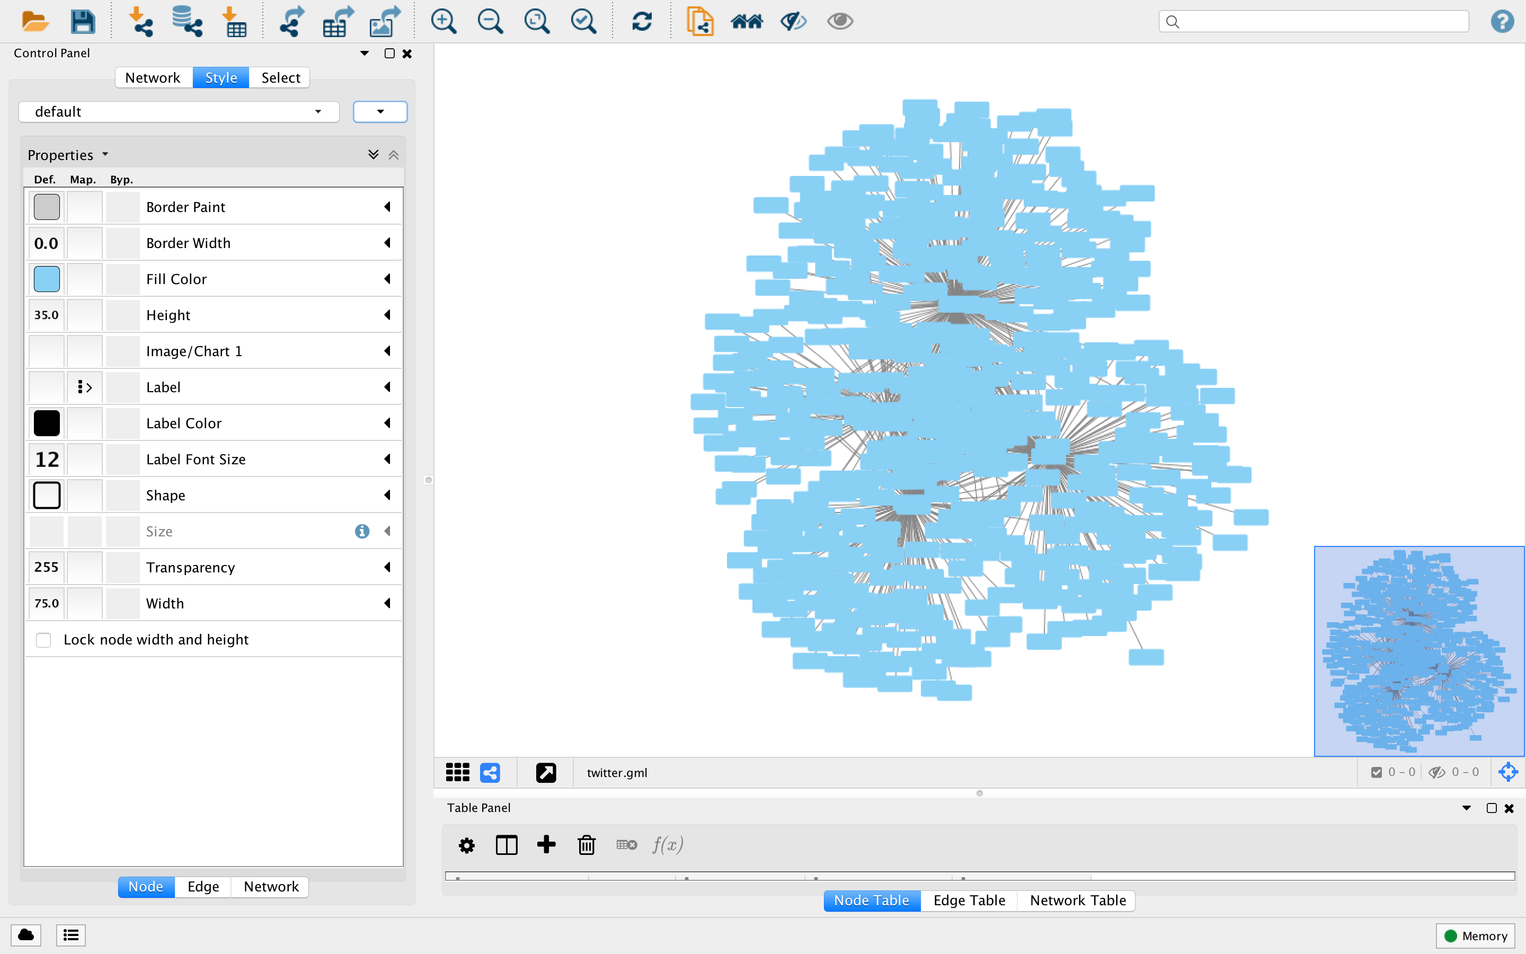Change the node Fill Color swatch
The image size is (1526, 954).
point(46,278)
